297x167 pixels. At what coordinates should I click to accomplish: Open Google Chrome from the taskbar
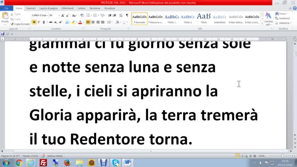pyautogui.click(x=19, y=162)
